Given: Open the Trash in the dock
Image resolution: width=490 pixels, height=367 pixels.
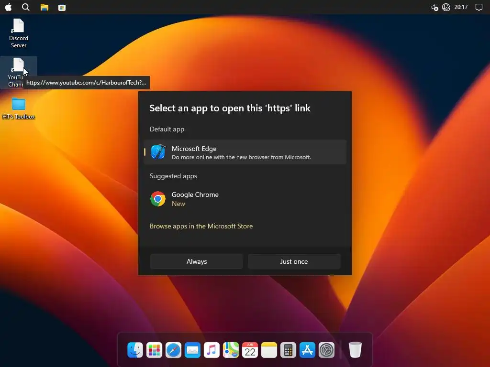Looking at the screenshot, I should point(356,350).
